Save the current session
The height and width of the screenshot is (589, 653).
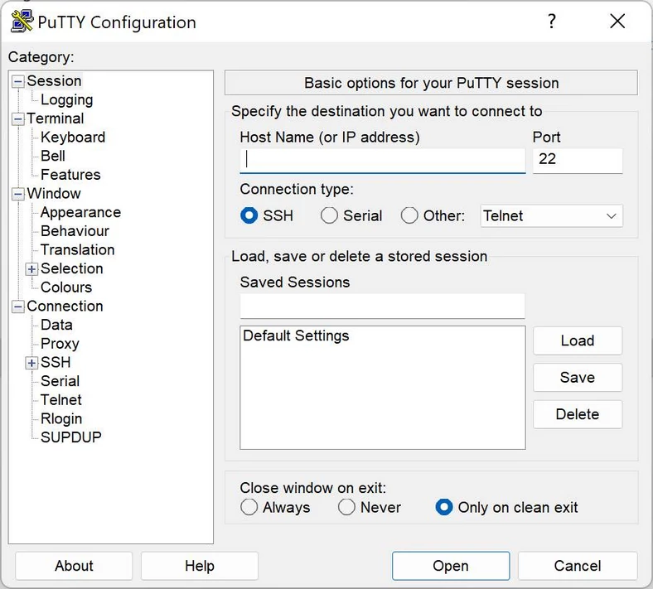point(577,377)
